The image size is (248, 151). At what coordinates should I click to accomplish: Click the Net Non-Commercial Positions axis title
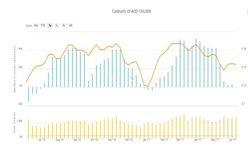(15, 69)
